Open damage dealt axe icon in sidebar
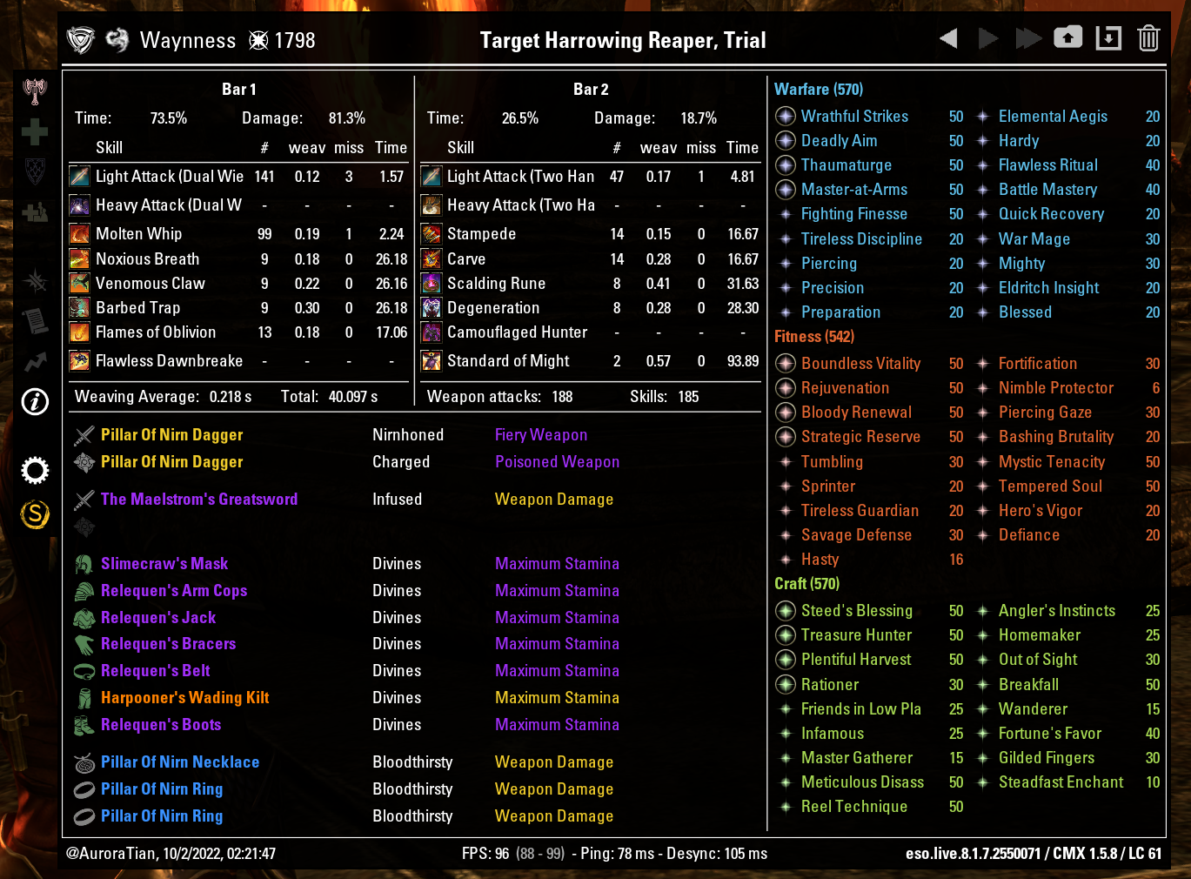This screenshot has width=1191, height=879. 35,91
